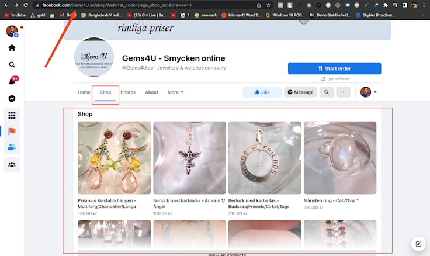
Task: Go back with the browser back arrow
Action: (6, 5)
